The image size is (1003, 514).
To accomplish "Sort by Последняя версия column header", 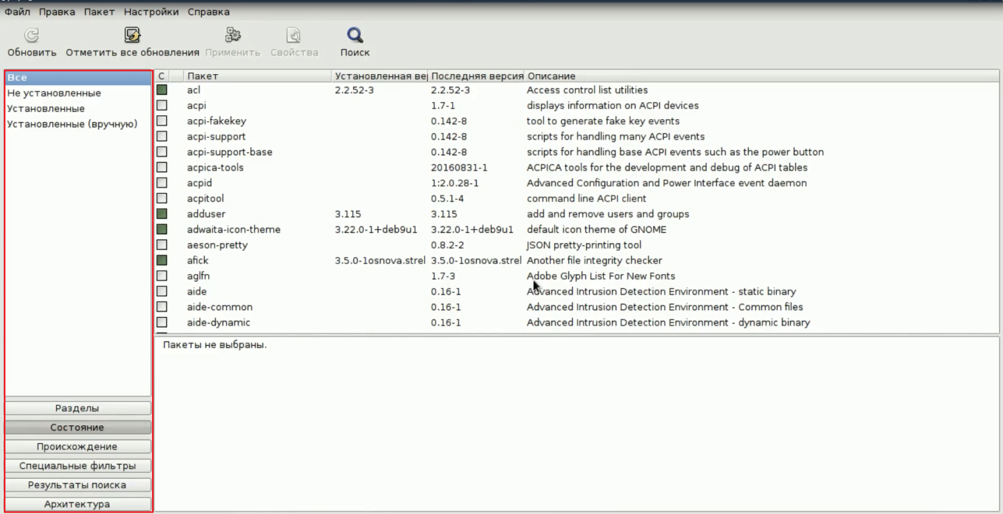I will pyautogui.click(x=477, y=76).
